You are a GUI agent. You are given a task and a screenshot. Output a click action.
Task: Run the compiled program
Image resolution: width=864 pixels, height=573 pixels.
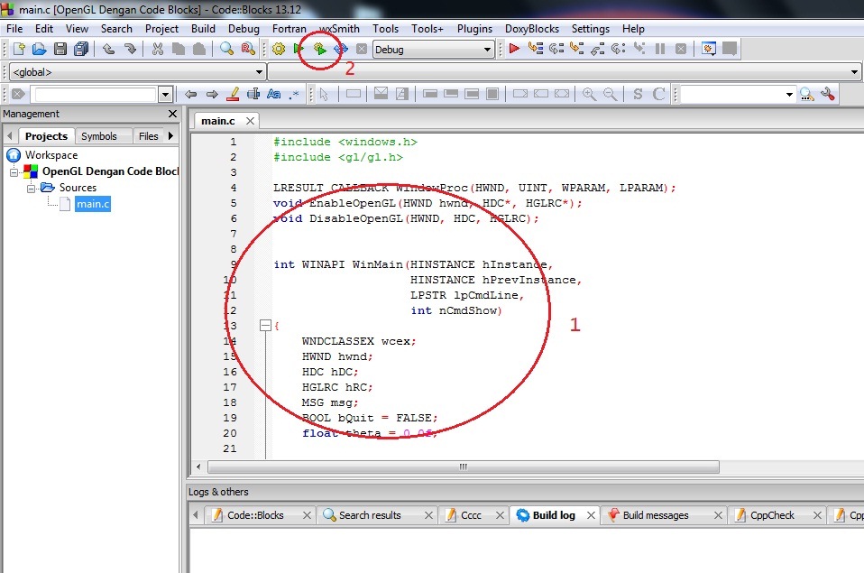coord(298,49)
